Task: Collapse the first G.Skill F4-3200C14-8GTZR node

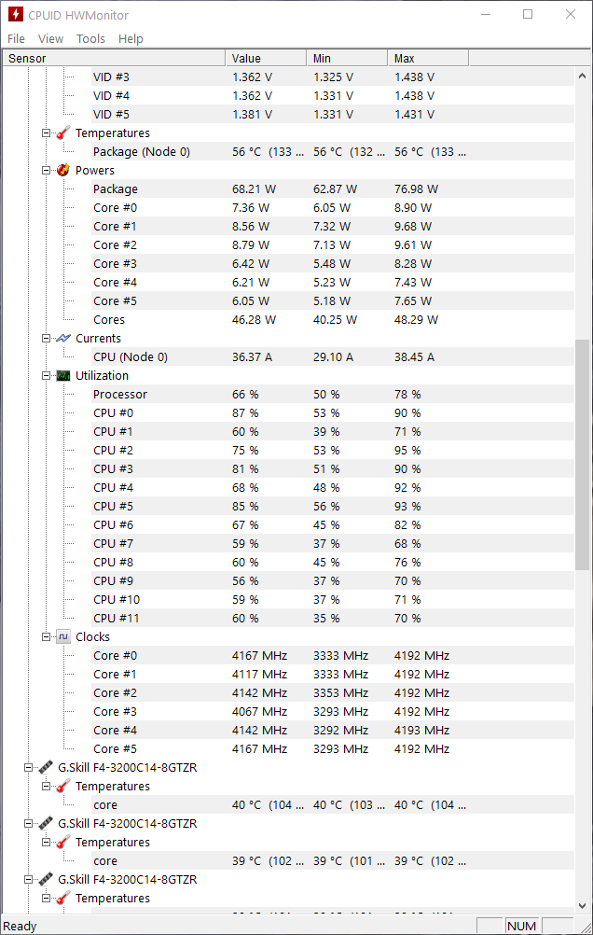Action: (x=28, y=767)
